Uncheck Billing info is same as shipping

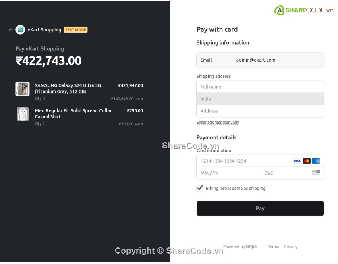click(x=199, y=188)
